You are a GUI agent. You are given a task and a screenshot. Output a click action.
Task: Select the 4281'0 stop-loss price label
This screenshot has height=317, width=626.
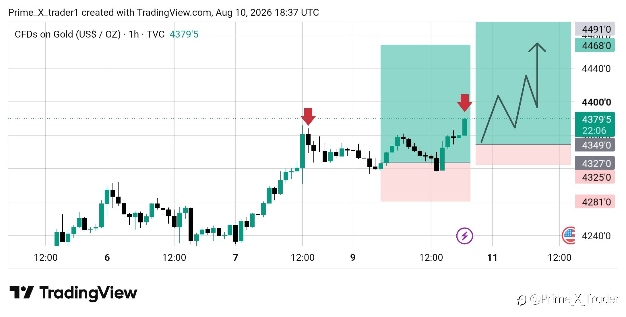[595, 202]
